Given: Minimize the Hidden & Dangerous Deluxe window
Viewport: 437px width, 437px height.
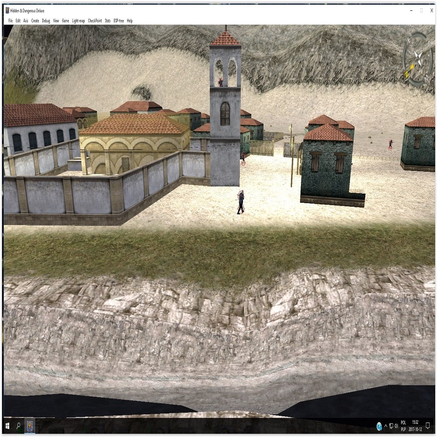Looking at the screenshot, I should coord(411,10).
